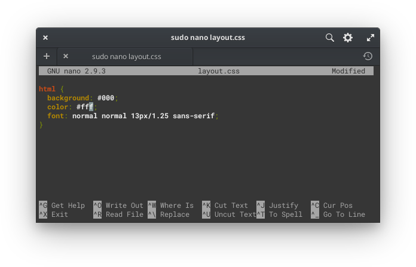The width and height of the screenshot is (416, 267).
Task: Click the 'html' selector text
Action: click(x=47, y=89)
